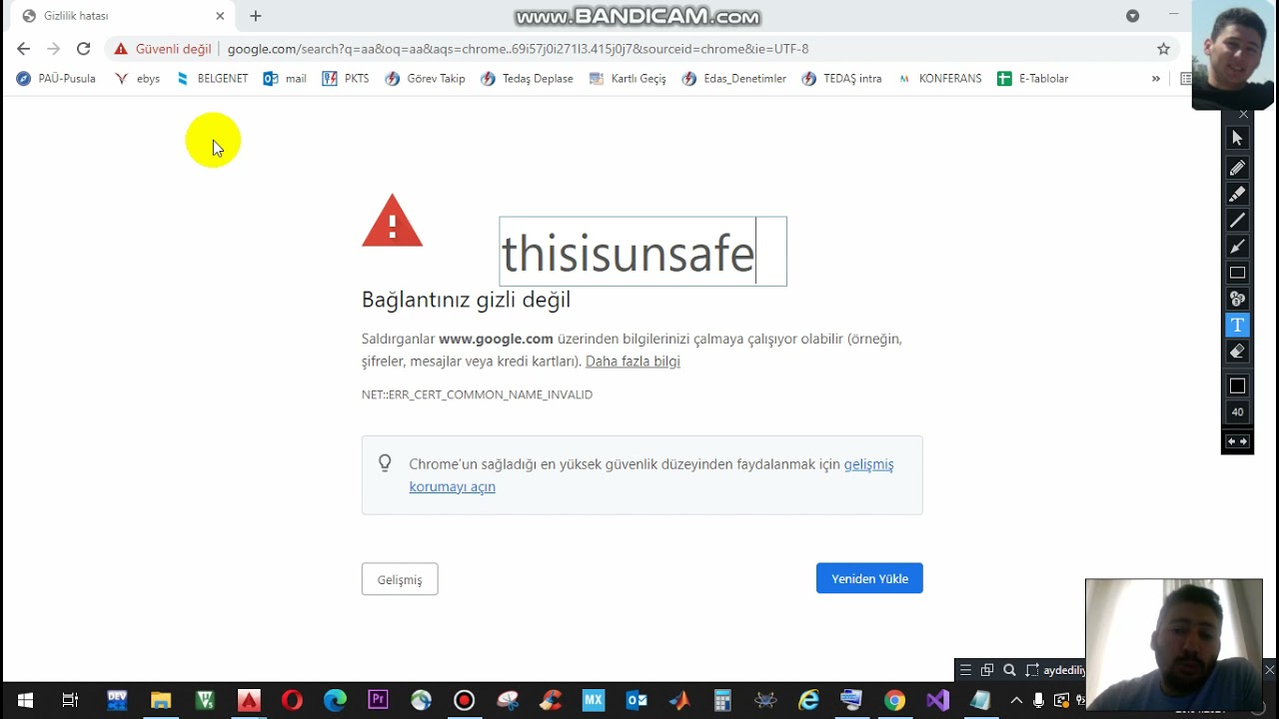This screenshot has height=719, width=1279.
Task: Select the cursor tool in Bandicam toolbar
Action: [x=1237, y=139]
